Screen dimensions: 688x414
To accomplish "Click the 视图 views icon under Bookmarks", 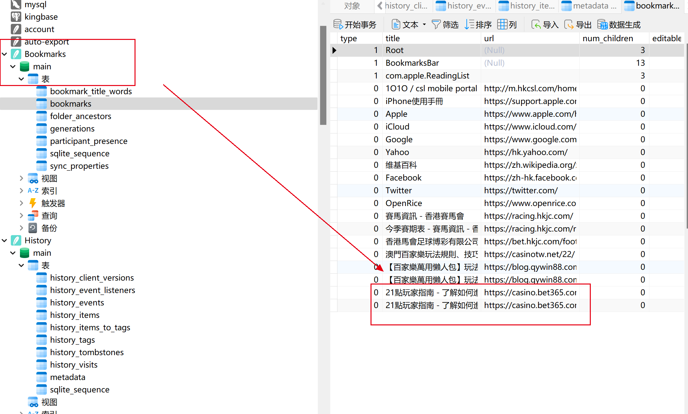I will pyautogui.click(x=33, y=178).
